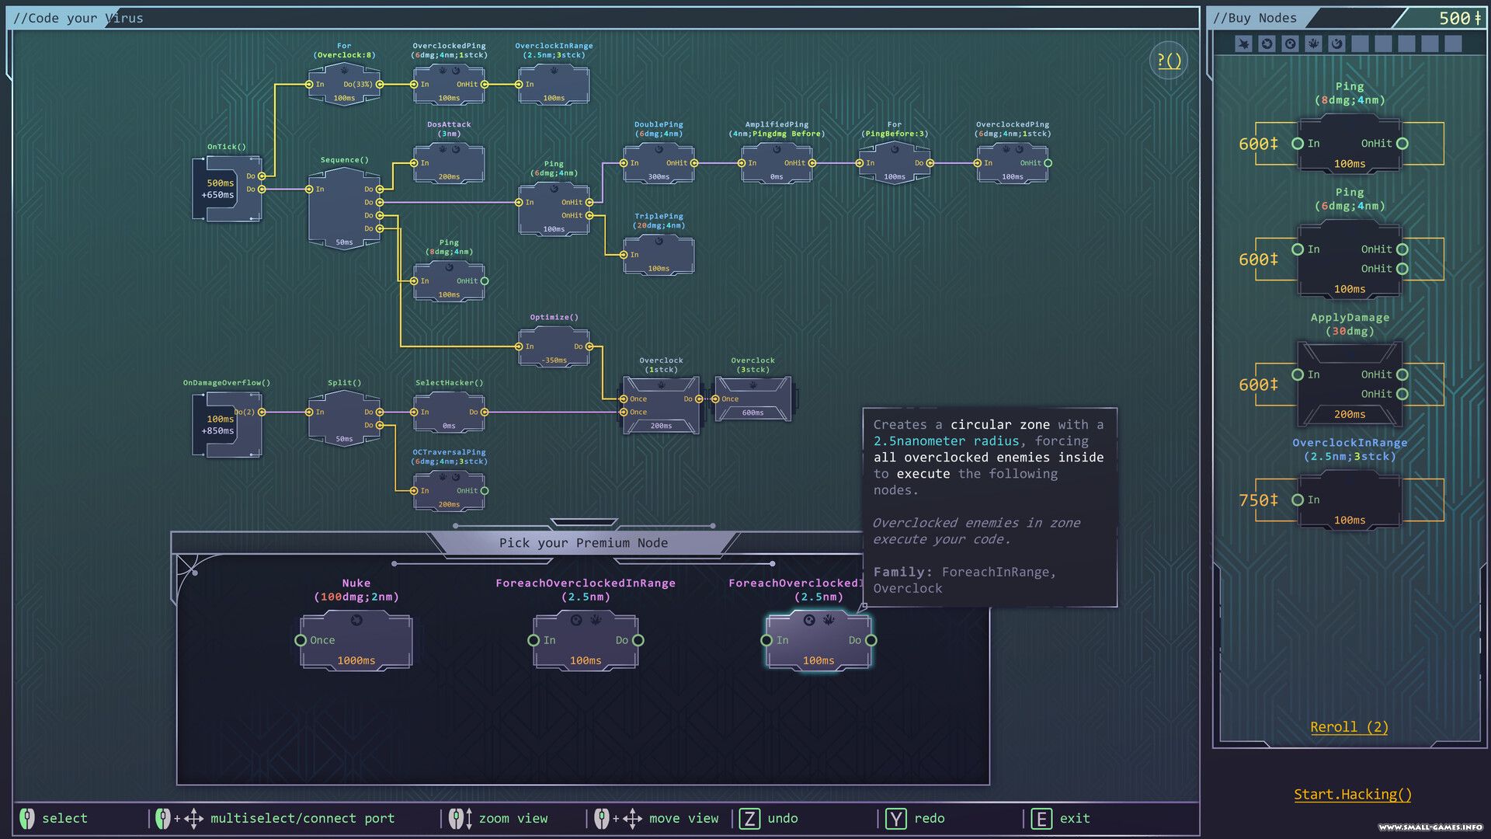1491x839 pixels.
Task: Click the ring-with-dot family filter icon
Action: (1290, 44)
